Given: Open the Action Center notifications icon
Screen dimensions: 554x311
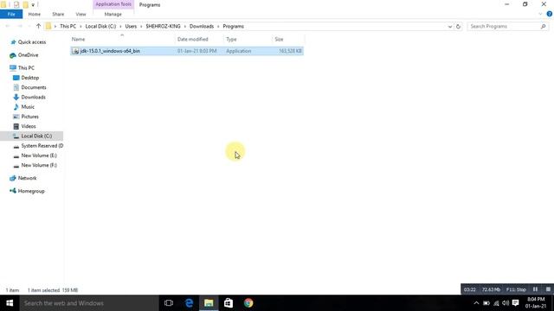Looking at the screenshot, I should pyautogui.click(x=516, y=303).
